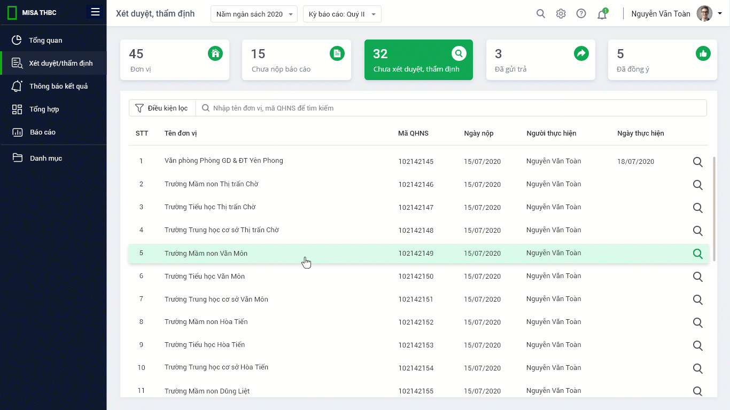730x410 pixels.
Task: Click magnifier for Trường Tiểu học Văn Môn
Action: point(697,277)
